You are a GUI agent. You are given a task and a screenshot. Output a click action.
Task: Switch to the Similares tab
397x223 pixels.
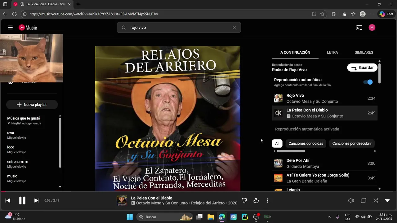pos(364,52)
